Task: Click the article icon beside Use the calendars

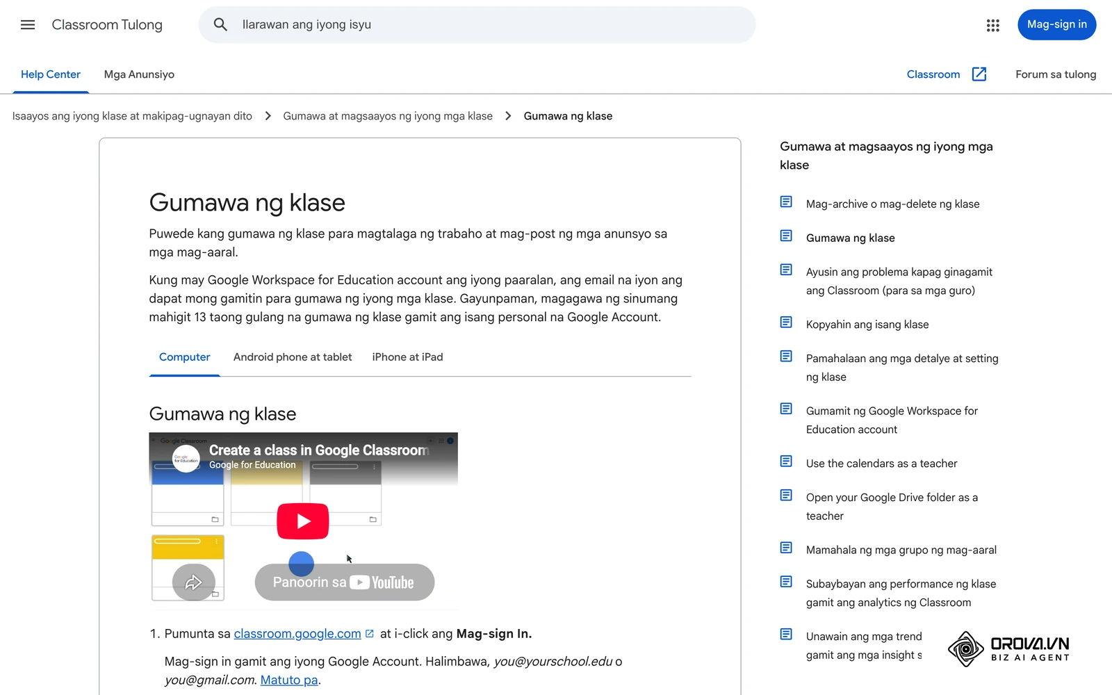Action: coord(786,461)
